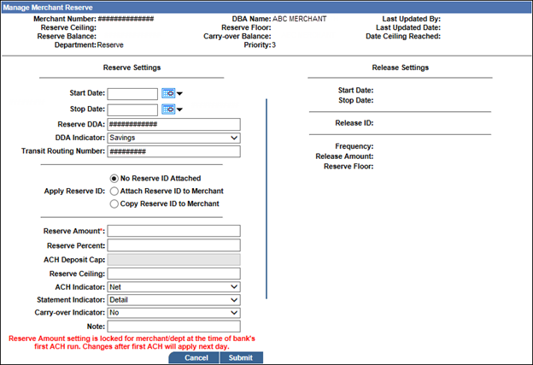Screen dimensions: 533x365
Task: Click the Release Settings heading
Action: [400, 68]
